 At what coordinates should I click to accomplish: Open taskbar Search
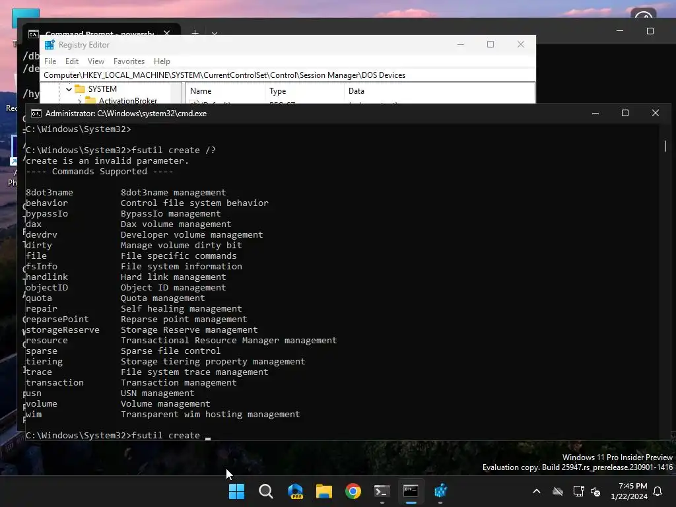[265, 491]
